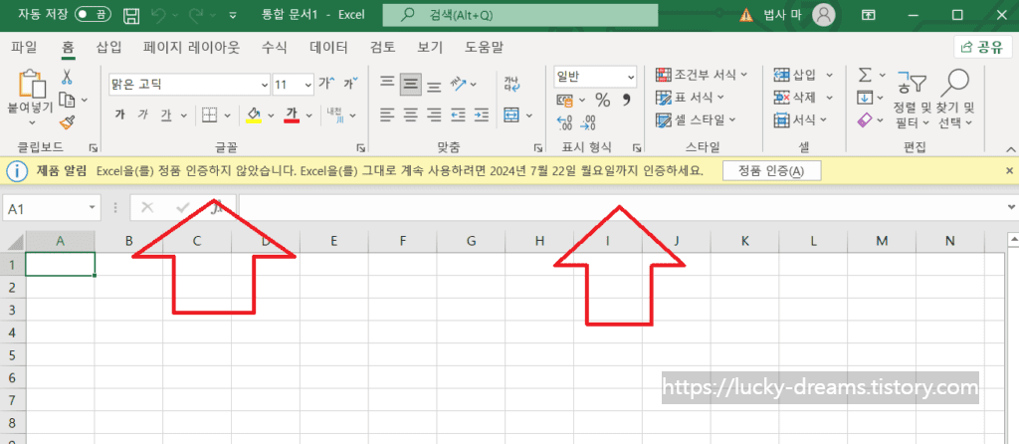1019x444 pixels.
Task: Increase font size with larger 가 icon
Action: coord(326,84)
